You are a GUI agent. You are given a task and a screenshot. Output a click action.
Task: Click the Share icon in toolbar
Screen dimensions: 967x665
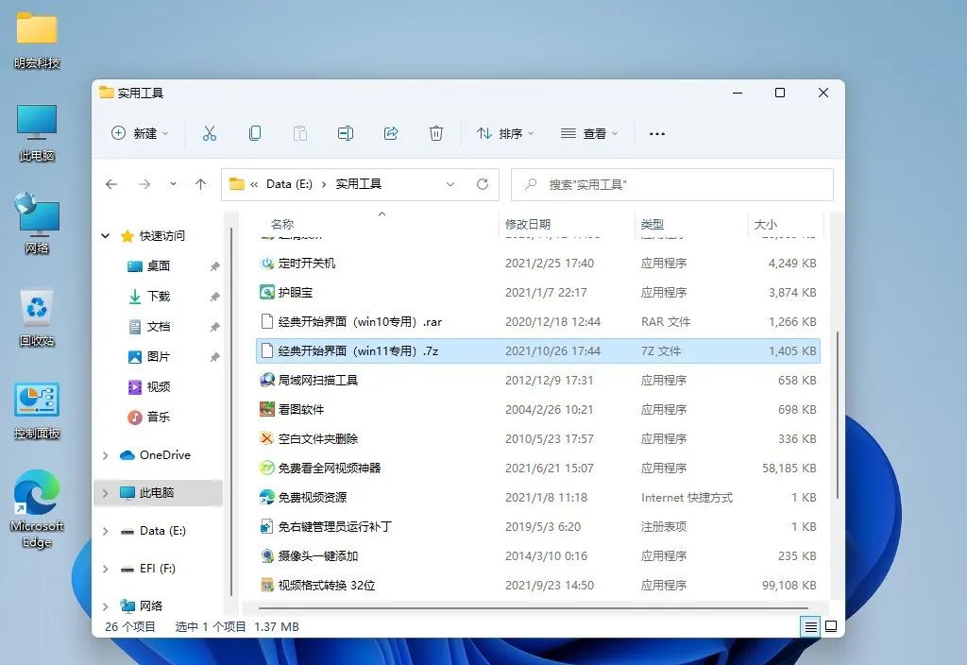(x=391, y=133)
